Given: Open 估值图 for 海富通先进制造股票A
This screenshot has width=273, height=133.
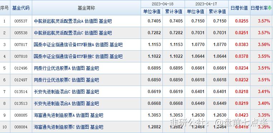Looking at the screenshot, I should [83, 115].
